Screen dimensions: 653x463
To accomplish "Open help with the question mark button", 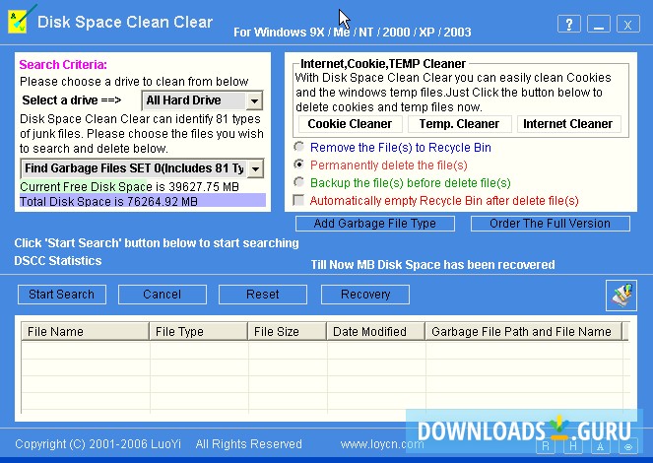I will click(568, 25).
